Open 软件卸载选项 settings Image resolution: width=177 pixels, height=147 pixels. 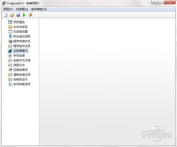22,84
